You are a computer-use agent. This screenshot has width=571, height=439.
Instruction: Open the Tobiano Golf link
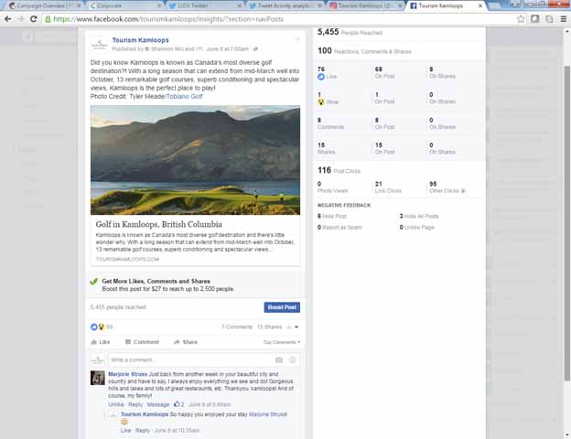[x=184, y=96]
